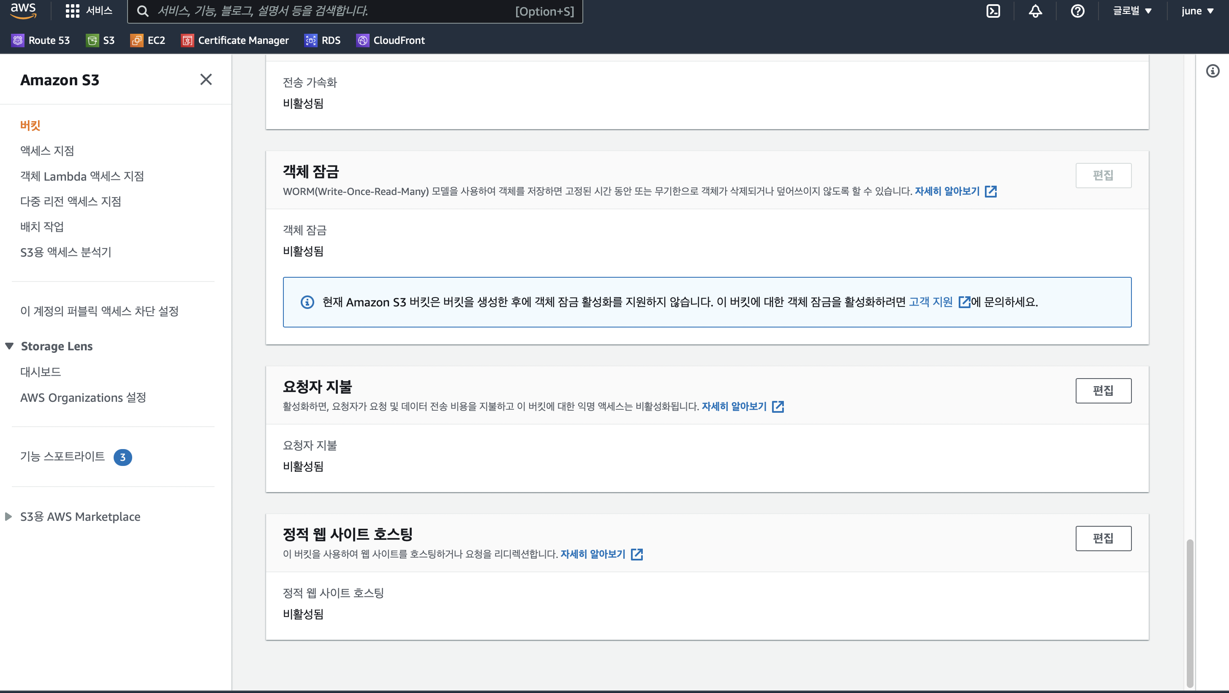The width and height of the screenshot is (1229, 693).
Task: Click external link icon beside 정적 웹 사이트 호스팅 자세히 알아보기
Action: click(636, 554)
